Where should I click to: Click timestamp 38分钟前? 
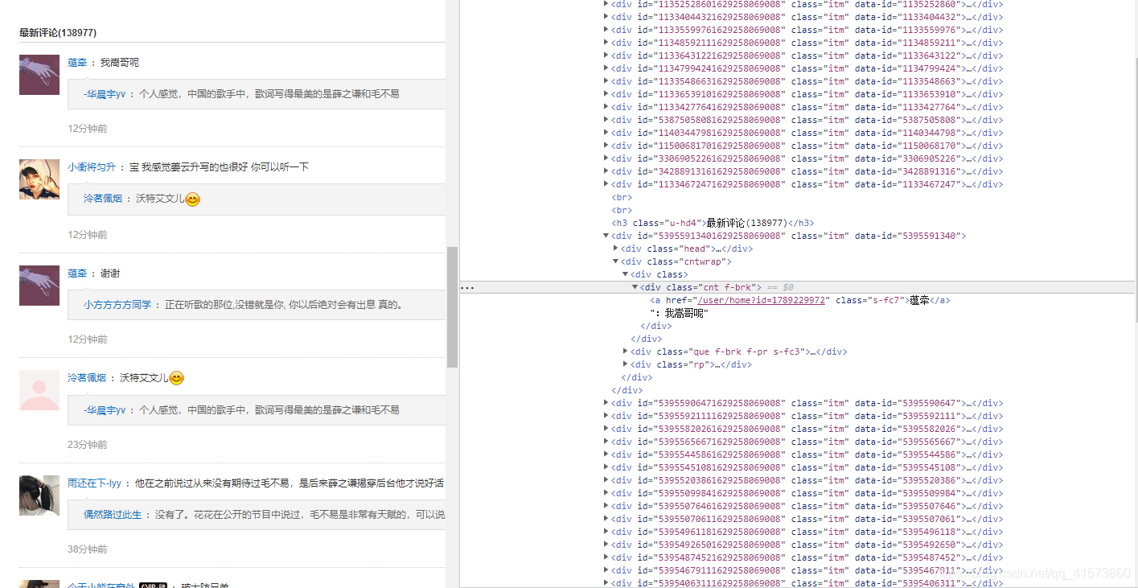(88, 549)
